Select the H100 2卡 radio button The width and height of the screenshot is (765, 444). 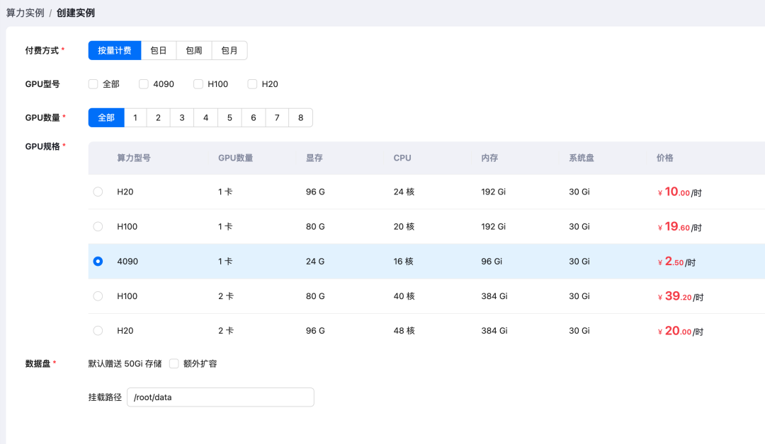tap(98, 296)
